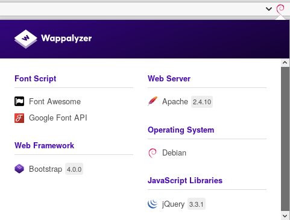Click the Apache feather icon
Screen dimensions: 290x220
153,101
